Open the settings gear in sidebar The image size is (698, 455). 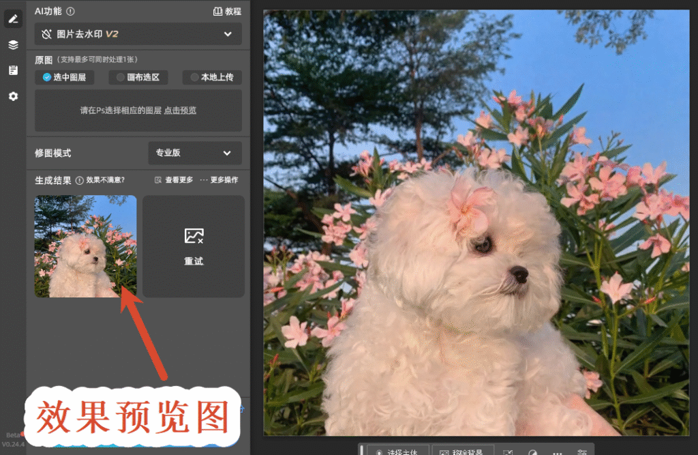coord(13,96)
